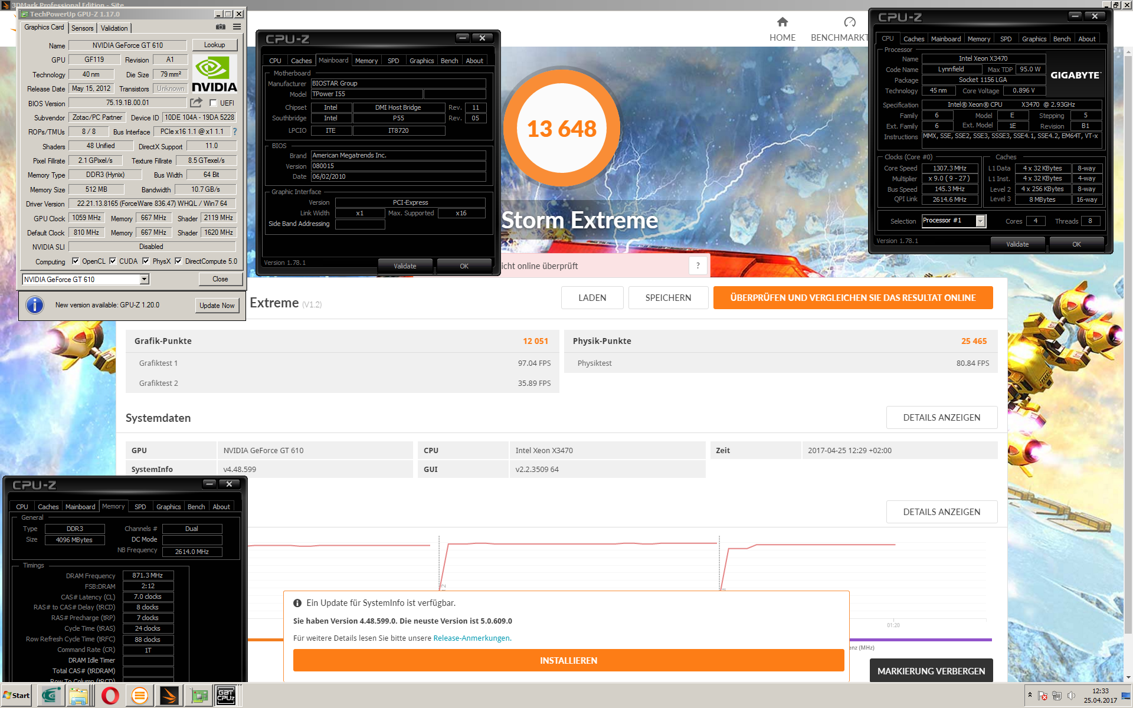
Task: Click the volume speaker tray icon
Action: 1071,696
